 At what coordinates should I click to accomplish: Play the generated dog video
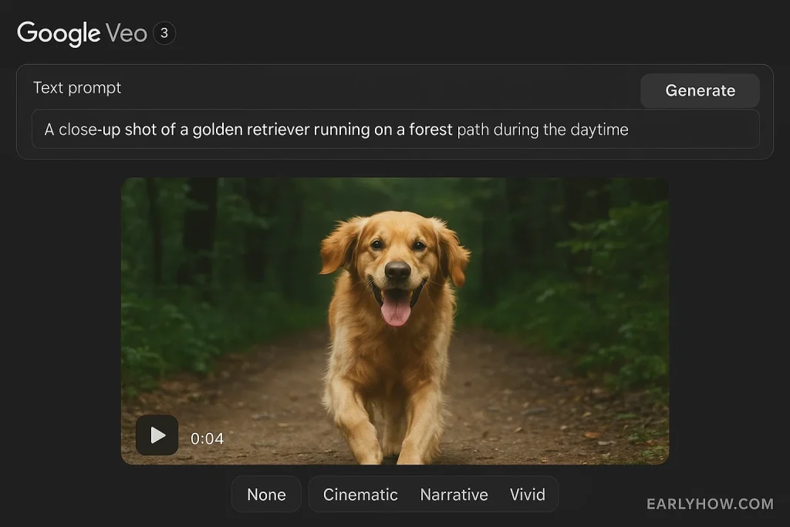pos(157,435)
